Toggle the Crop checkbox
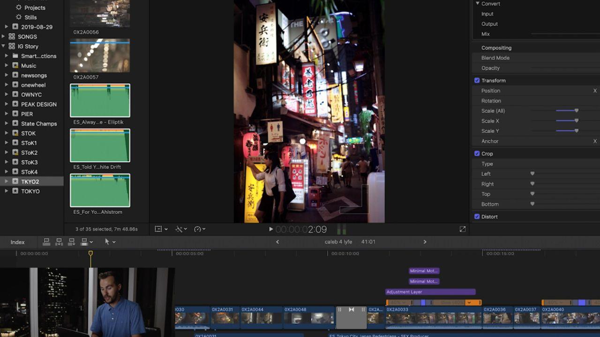The height and width of the screenshot is (337, 600). coord(477,154)
